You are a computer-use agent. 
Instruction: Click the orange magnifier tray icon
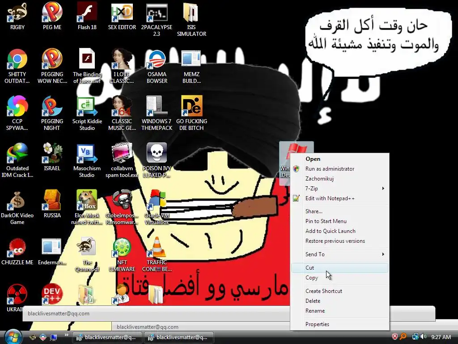pyautogui.click(x=403, y=337)
